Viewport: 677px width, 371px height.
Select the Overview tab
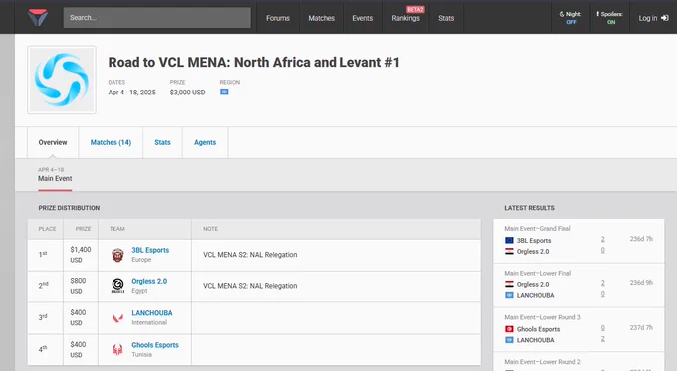[53, 143]
